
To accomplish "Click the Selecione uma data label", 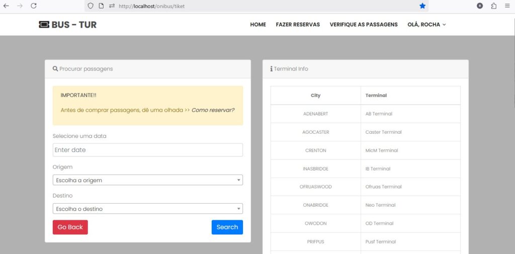I will click(x=79, y=136).
